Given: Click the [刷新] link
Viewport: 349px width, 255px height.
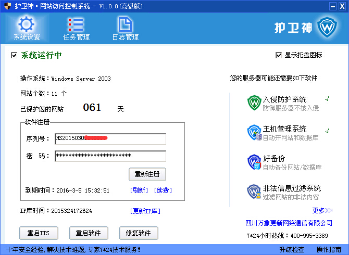Looking at the screenshot, I should (x=139, y=190).
